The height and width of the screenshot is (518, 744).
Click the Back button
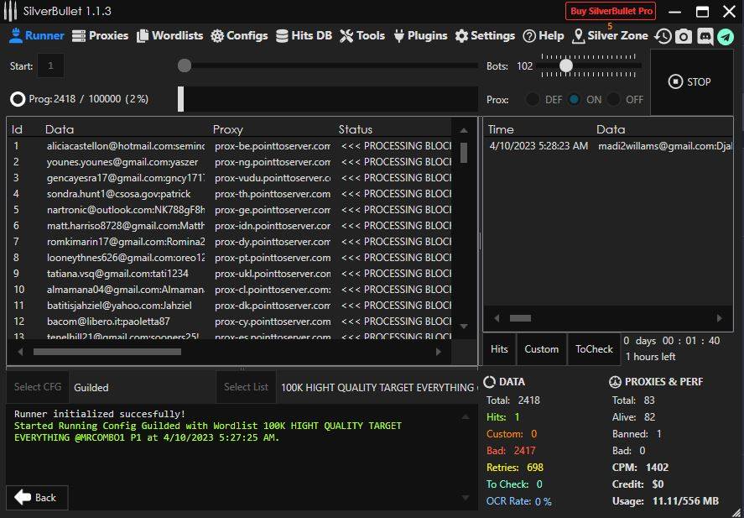36,497
